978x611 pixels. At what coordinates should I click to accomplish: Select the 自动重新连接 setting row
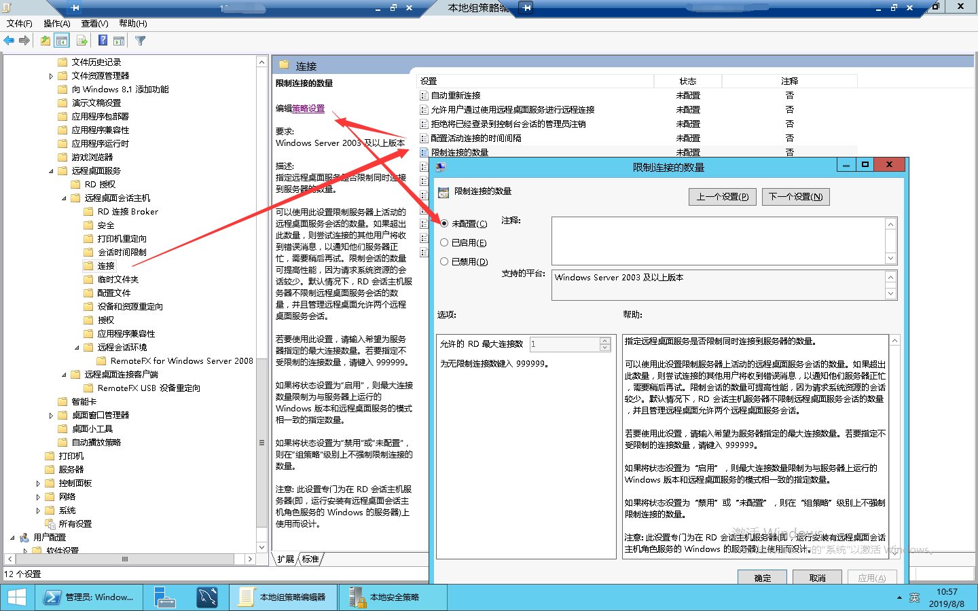click(x=638, y=96)
